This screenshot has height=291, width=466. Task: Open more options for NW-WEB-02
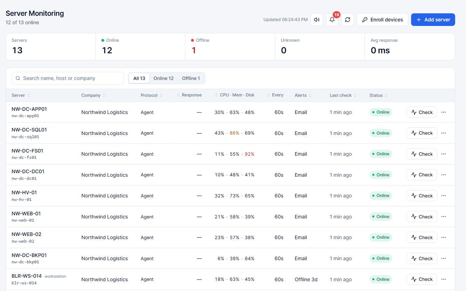pos(444,237)
